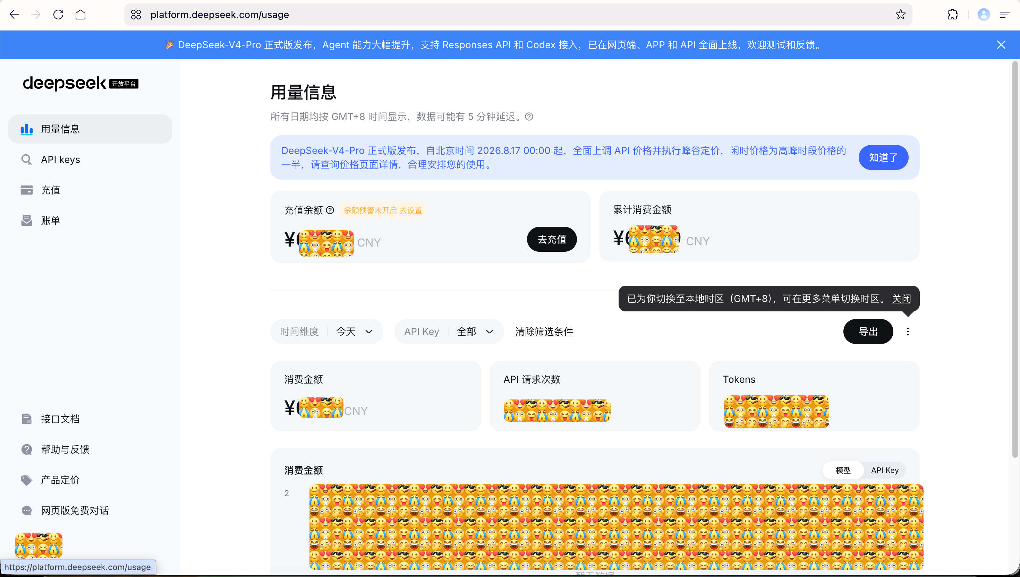Open the browser menu icon
Image resolution: width=1020 pixels, height=577 pixels.
pos(1004,15)
